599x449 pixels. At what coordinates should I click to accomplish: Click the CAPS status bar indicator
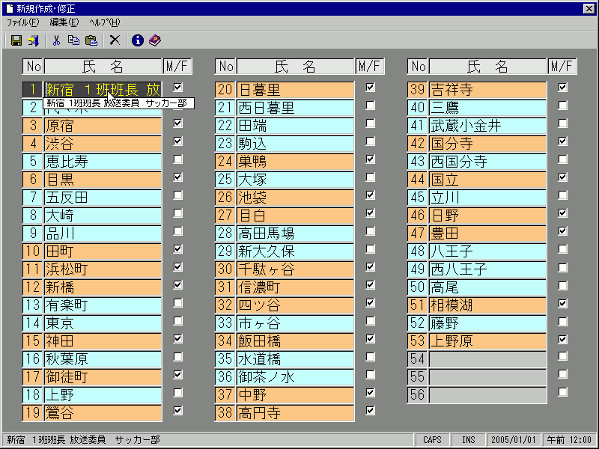[x=432, y=440]
